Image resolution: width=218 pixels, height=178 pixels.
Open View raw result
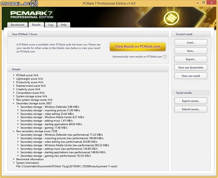pyautogui.click(x=191, y=76)
